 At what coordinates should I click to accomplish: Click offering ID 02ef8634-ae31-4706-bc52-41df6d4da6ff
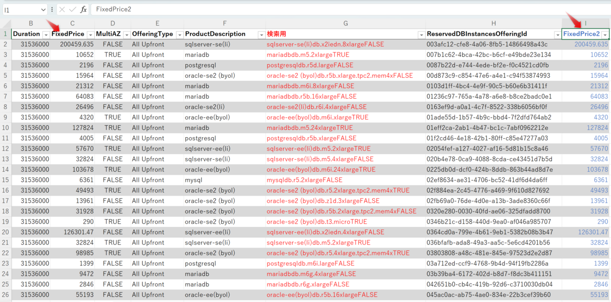pos(493,180)
